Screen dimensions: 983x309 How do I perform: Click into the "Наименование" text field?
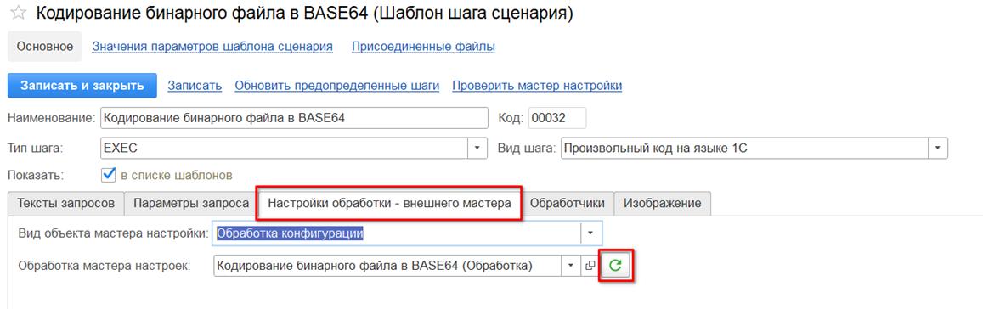click(x=293, y=117)
